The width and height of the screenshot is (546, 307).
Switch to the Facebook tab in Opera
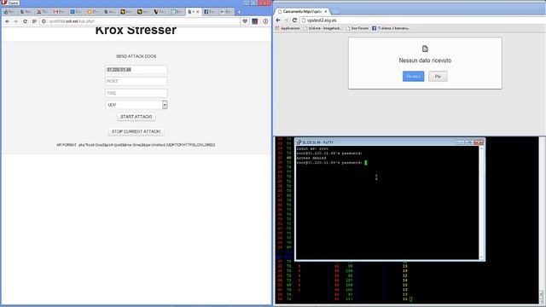tap(210, 12)
